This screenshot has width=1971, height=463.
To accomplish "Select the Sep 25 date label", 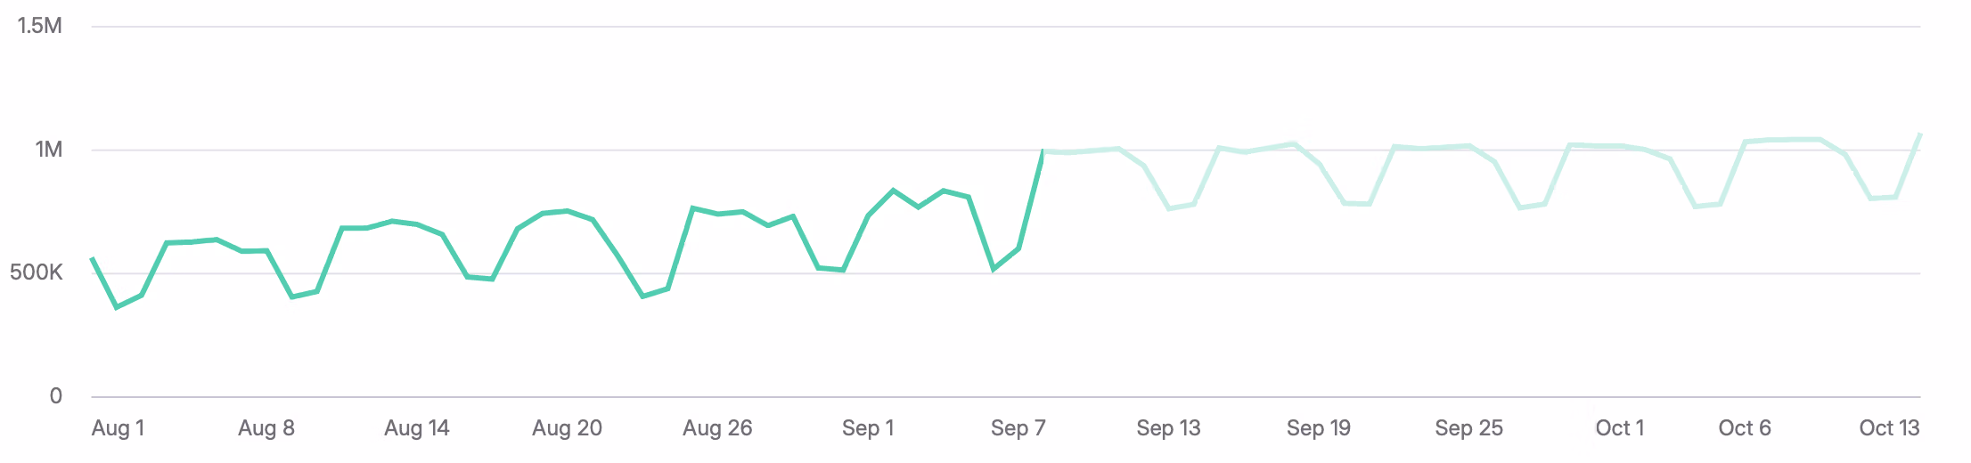I will tap(1468, 428).
